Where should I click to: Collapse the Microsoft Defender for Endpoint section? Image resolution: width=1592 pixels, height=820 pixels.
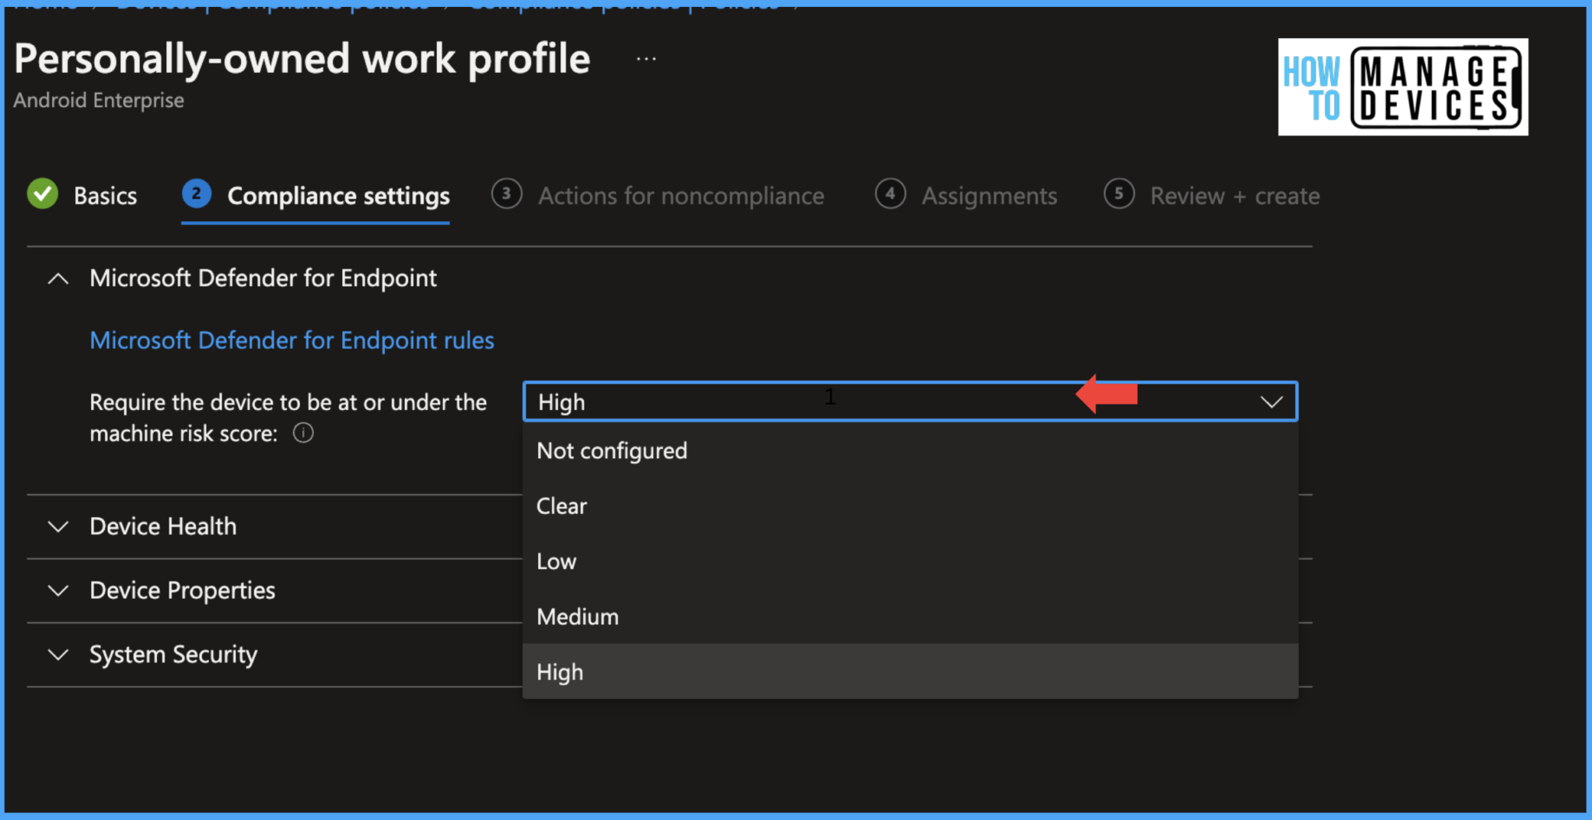[x=58, y=278]
